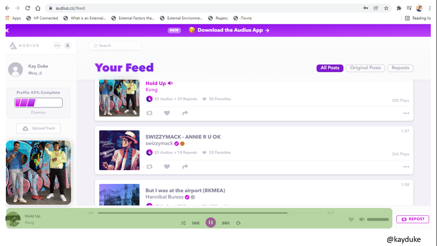Go to browser home icon

[x=38, y=8]
